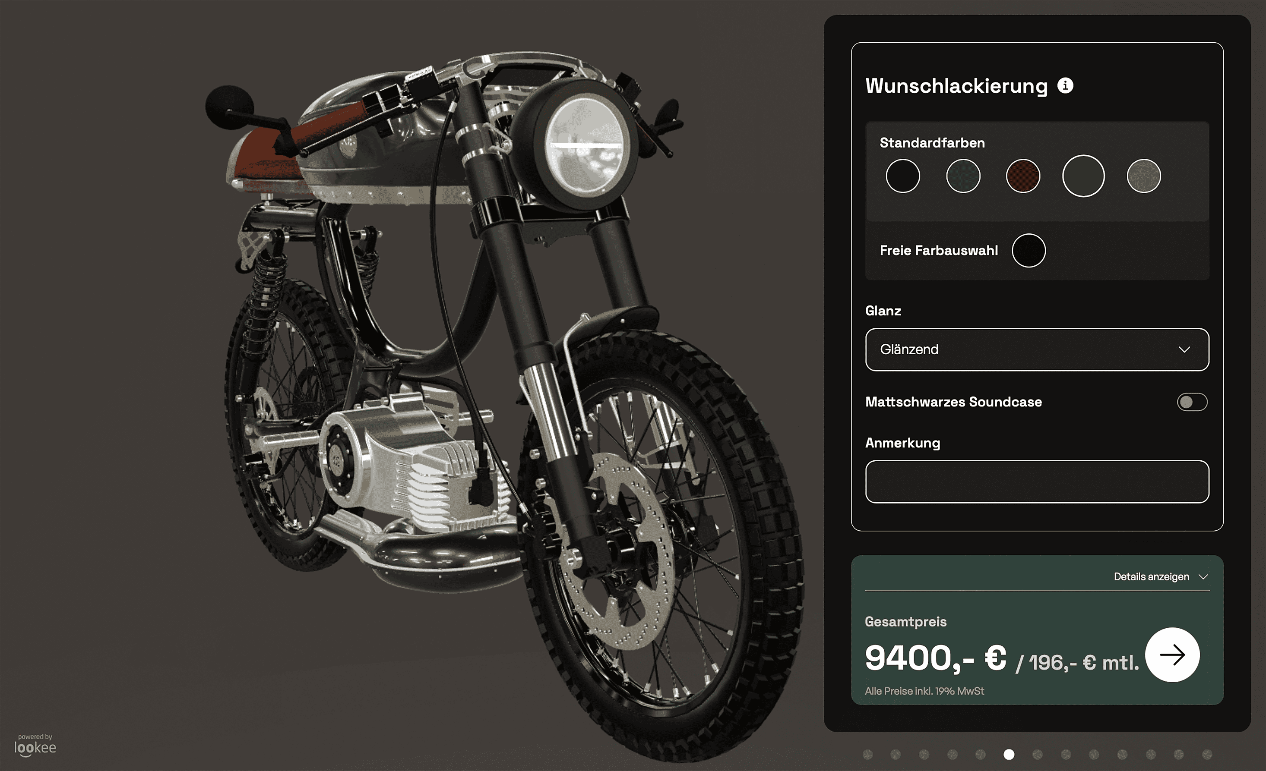Open the Freie Farbauswahl color picker
Screen dimensions: 1266x771
[x=1029, y=251]
